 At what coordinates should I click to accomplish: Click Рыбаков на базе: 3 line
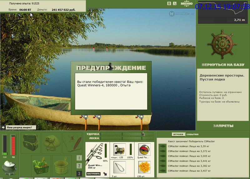click(x=212, y=98)
